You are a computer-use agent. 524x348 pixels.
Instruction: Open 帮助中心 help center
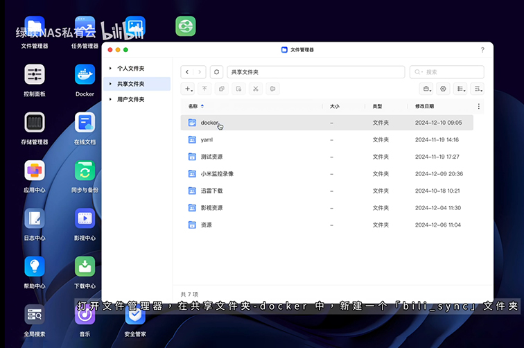[35, 266]
